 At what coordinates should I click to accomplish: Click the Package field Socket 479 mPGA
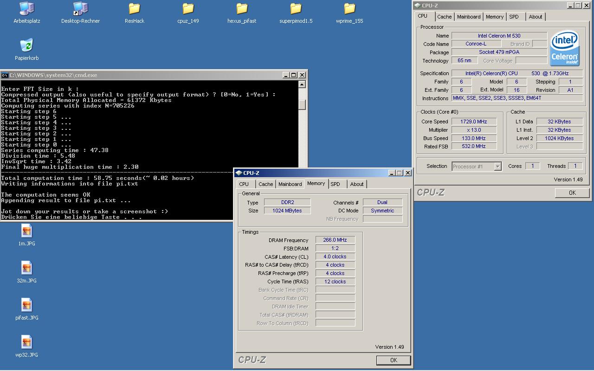pos(499,52)
